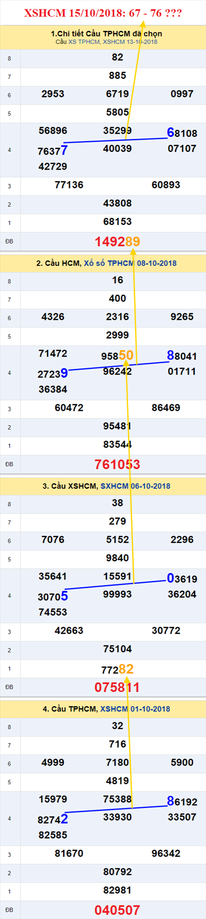Click the number 82742
Image resolution: width=206 pixels, height=919 pixels.
point(53,819)
